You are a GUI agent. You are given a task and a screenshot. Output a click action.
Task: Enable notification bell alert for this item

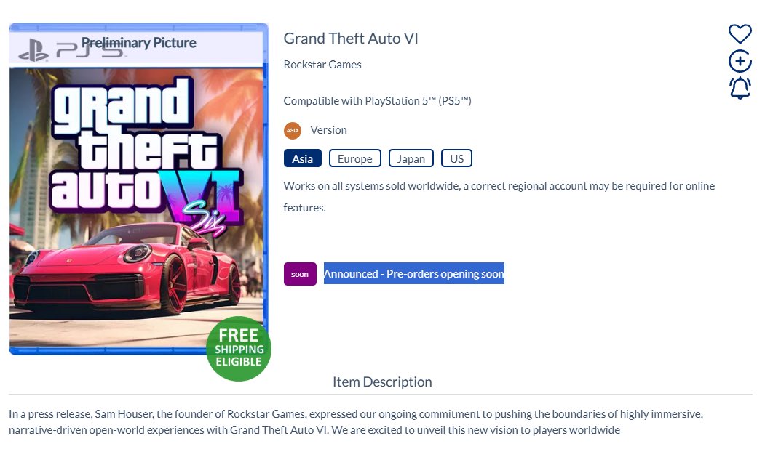(x=740, y=88)
